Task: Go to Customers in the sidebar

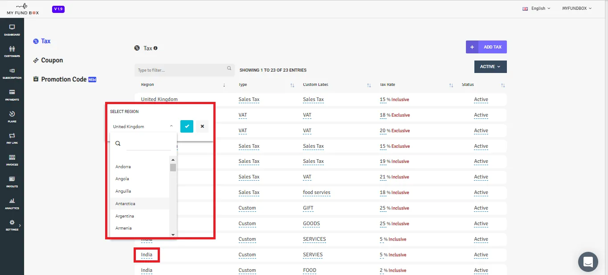Action: click(x=12, y=52)
